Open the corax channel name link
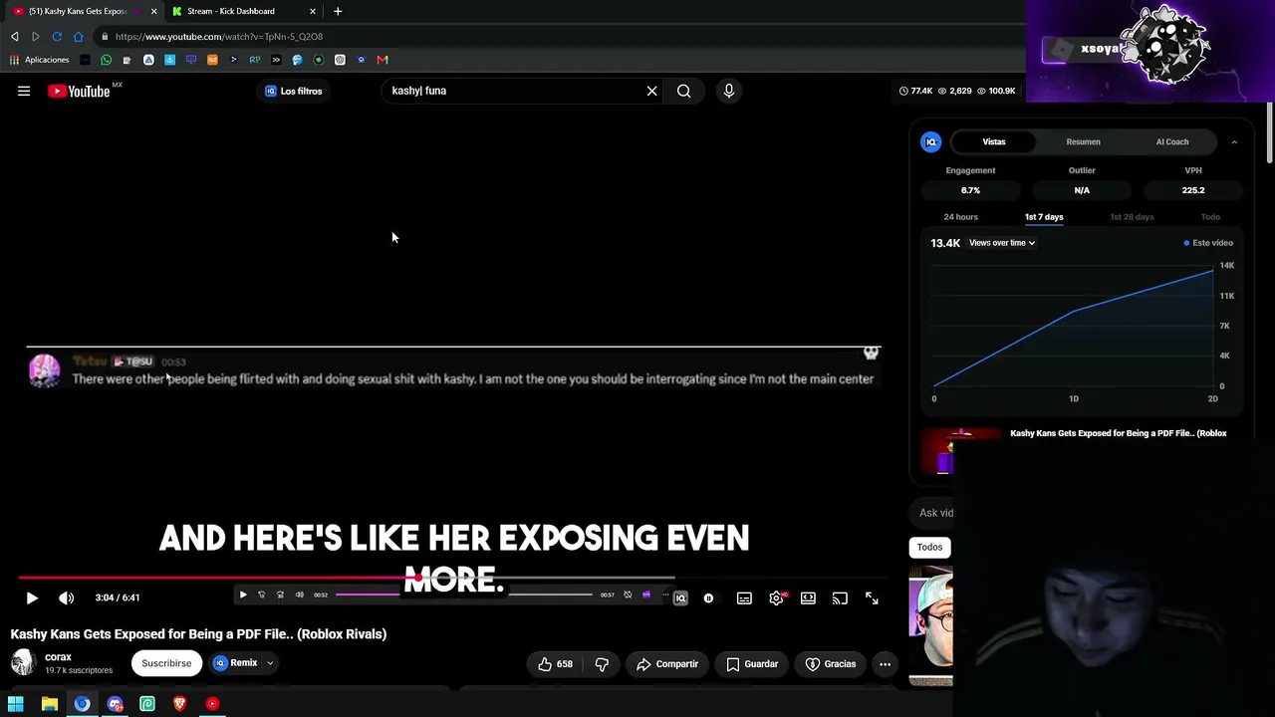Screen dimensions: 1275x717 (x=58, y=657)
